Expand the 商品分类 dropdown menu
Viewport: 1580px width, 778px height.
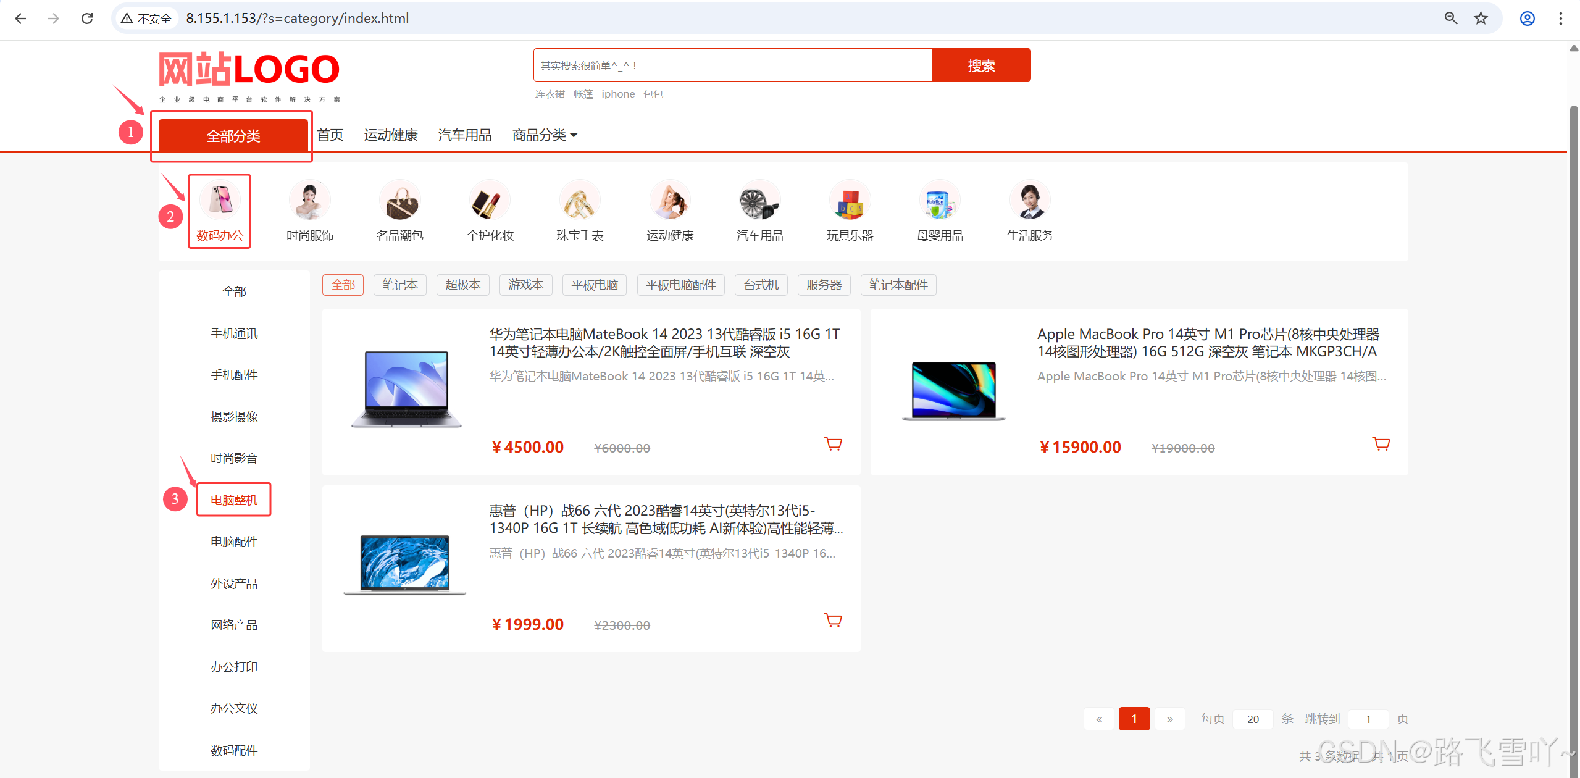[x=545, y=135]
